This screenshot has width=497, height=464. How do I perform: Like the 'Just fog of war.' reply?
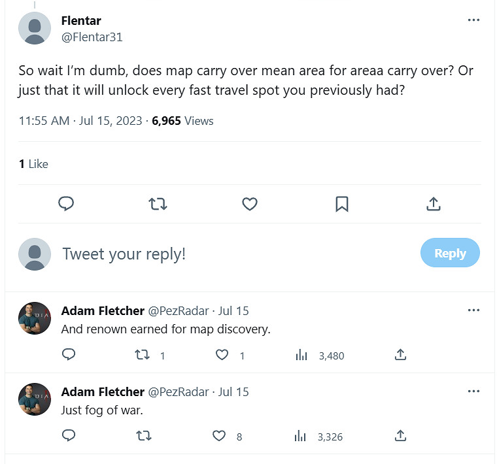[x=222, y=436]
